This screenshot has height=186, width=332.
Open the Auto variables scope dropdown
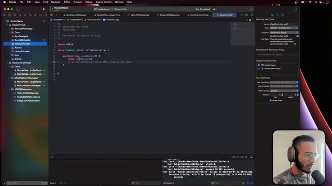coord(53,183)
